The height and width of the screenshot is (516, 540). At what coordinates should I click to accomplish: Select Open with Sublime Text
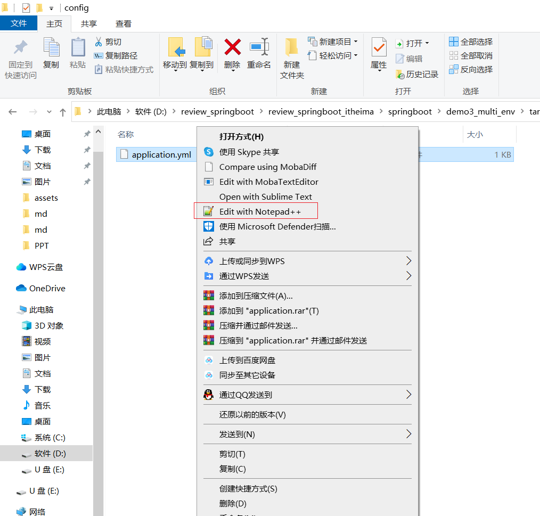tap(265, 196)
